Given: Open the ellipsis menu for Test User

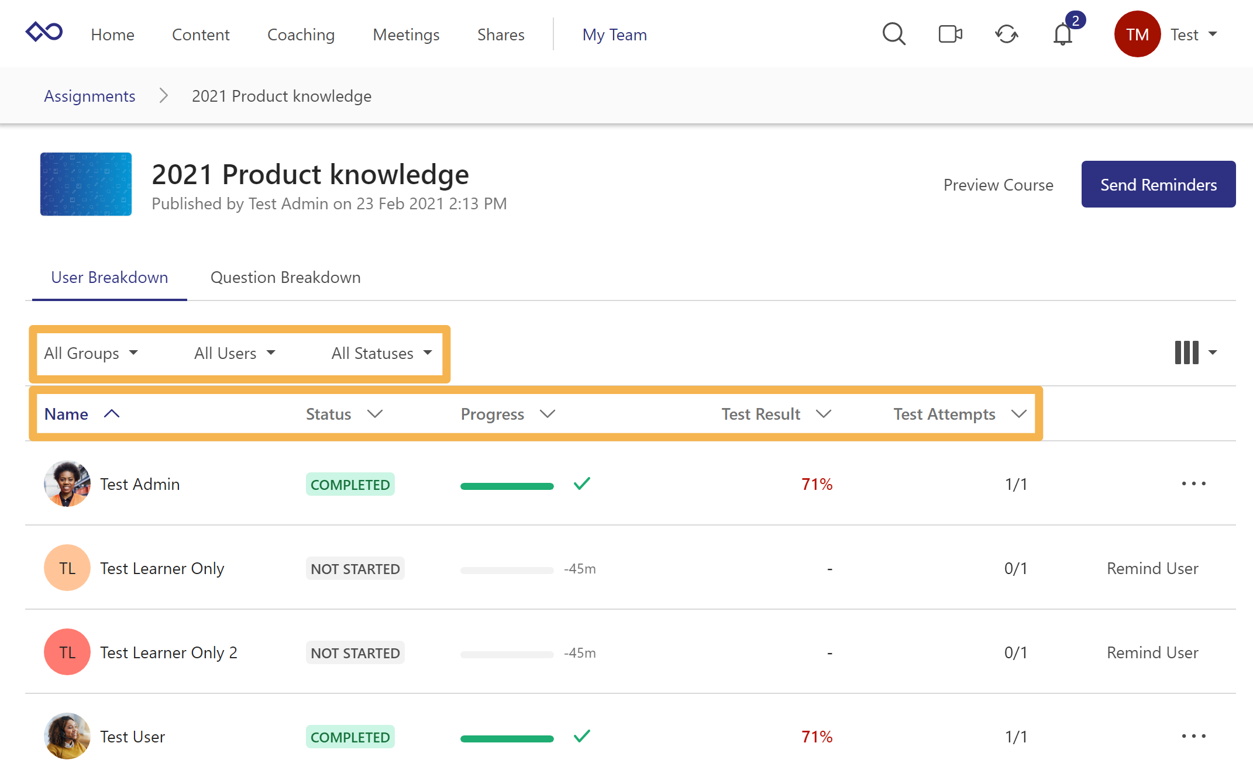Looking at the screenshot, I should [x=1194, y=736].
